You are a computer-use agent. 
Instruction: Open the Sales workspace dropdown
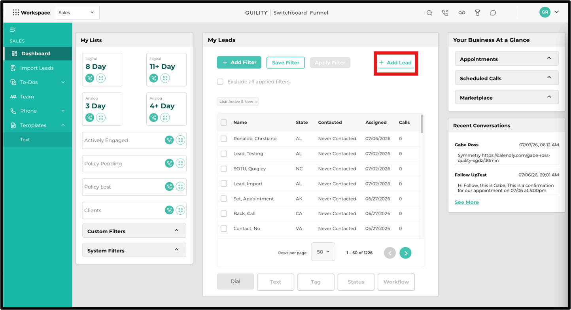tap(77, 13)
